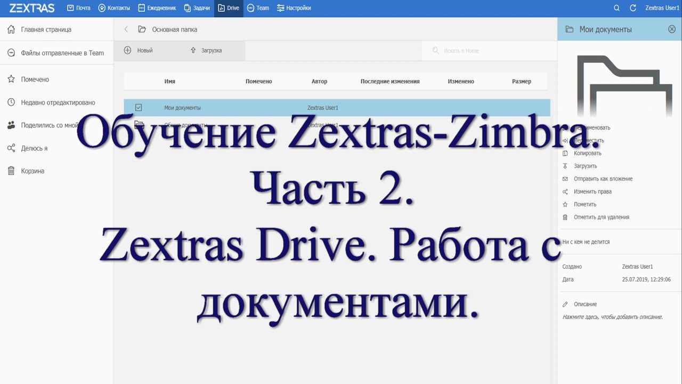Click the home icon in sidebar
Viewport: 682px width, 384px height.
(11, 29)
